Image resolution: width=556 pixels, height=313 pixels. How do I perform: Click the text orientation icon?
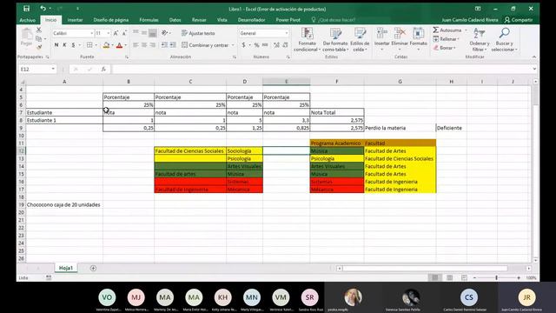165,33
